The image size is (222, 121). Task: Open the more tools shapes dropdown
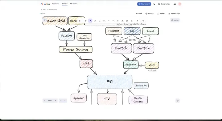[138, 21]
